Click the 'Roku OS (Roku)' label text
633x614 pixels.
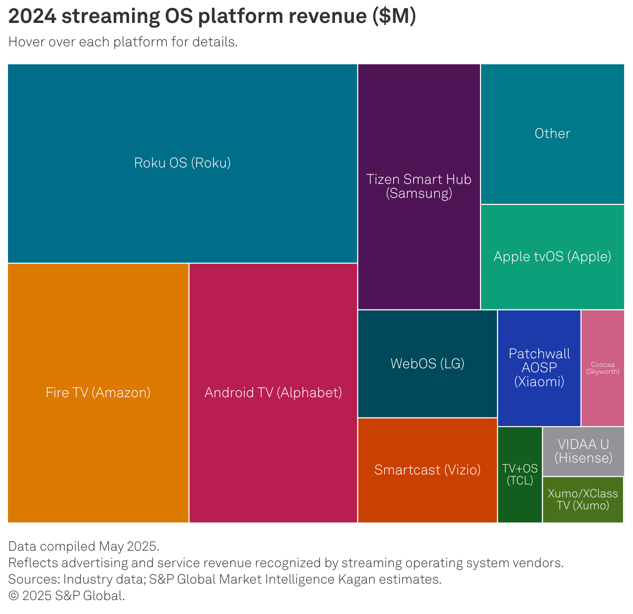pos(182,163)
